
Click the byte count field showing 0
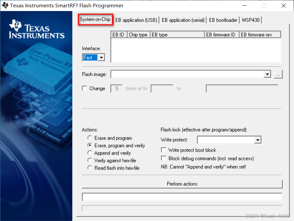point(116,89)
